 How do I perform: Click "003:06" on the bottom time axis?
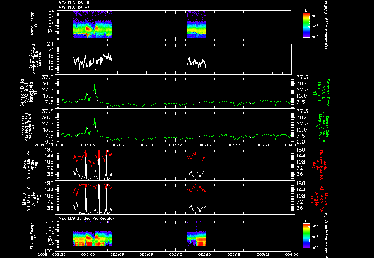point(117,254)
